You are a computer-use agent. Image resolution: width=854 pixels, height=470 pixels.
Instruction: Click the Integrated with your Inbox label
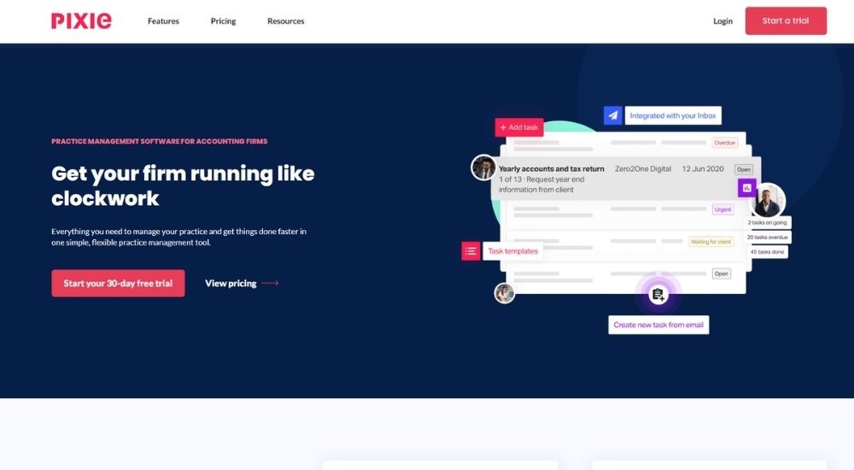[x=673, y=115]
